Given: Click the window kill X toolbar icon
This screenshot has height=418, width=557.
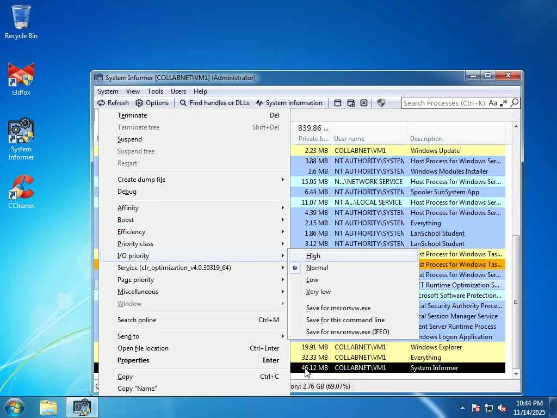Looking at the screenshot, I should [x=364, y=103].
